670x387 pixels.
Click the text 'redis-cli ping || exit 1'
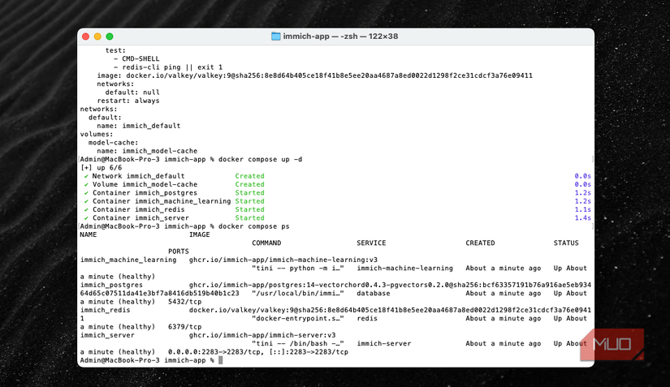172,67
